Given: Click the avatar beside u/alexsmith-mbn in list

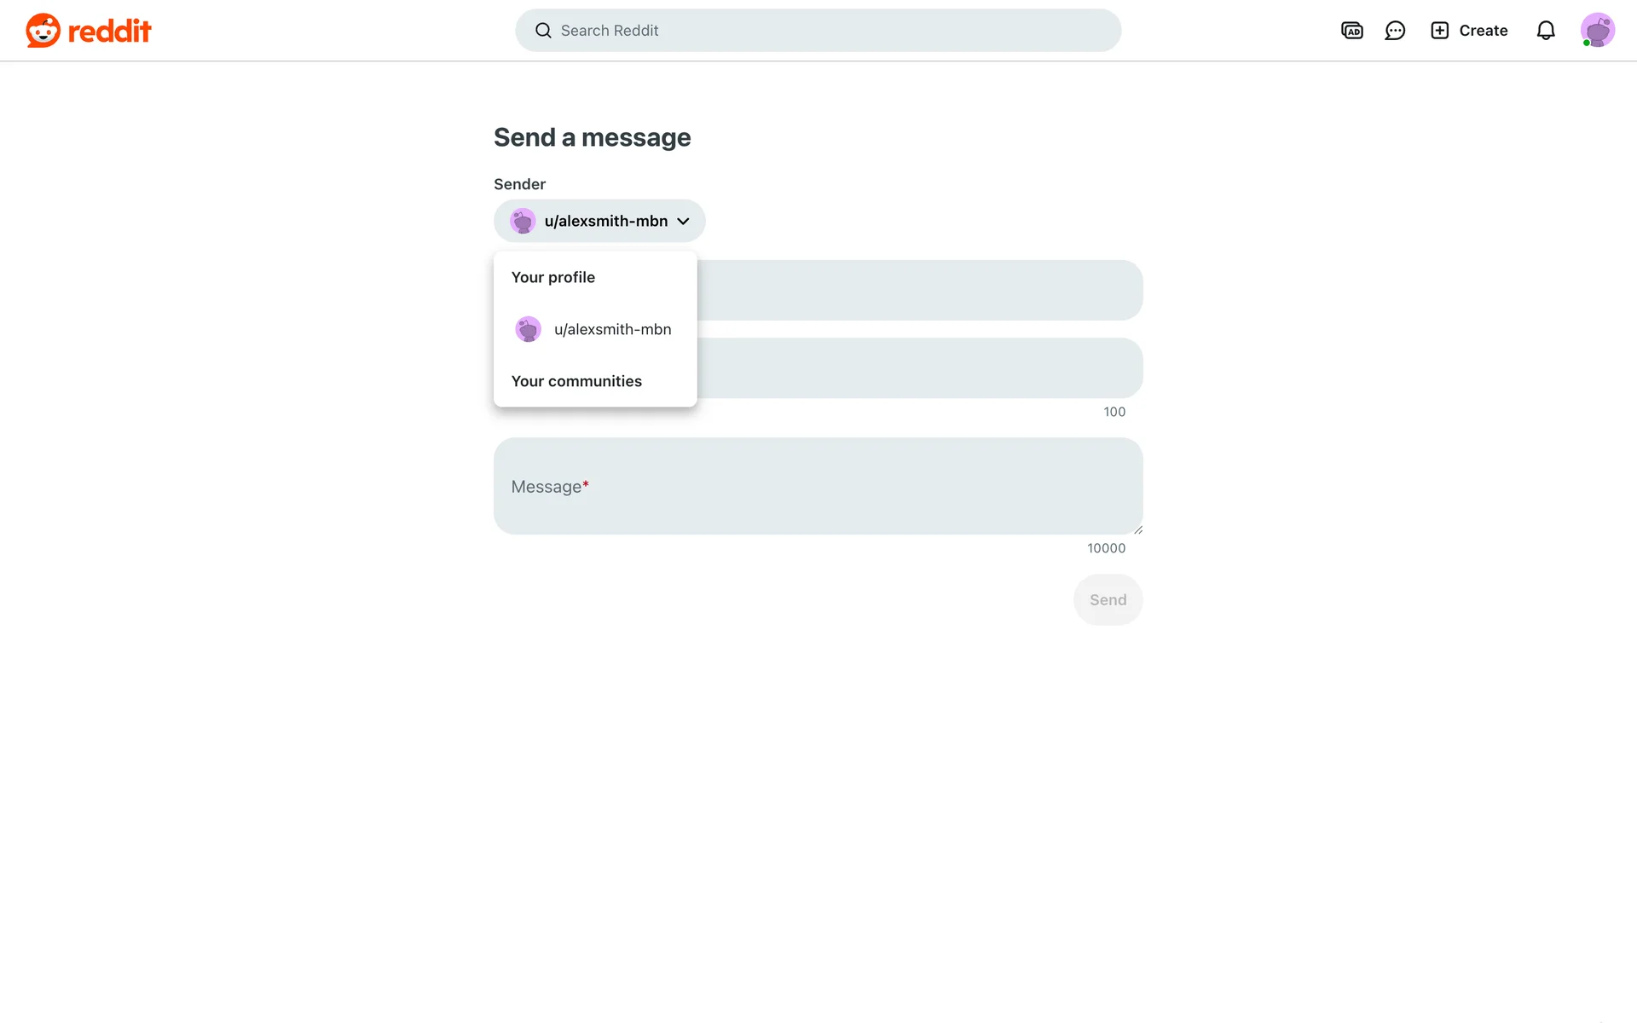Looking at the screenshot, I should tap(528, 329).
